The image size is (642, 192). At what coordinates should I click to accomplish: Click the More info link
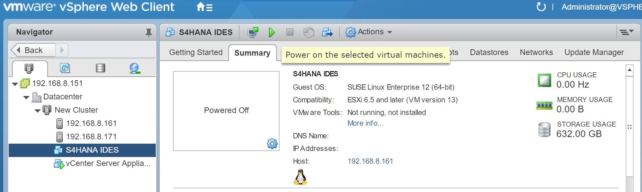pos(365,123)
